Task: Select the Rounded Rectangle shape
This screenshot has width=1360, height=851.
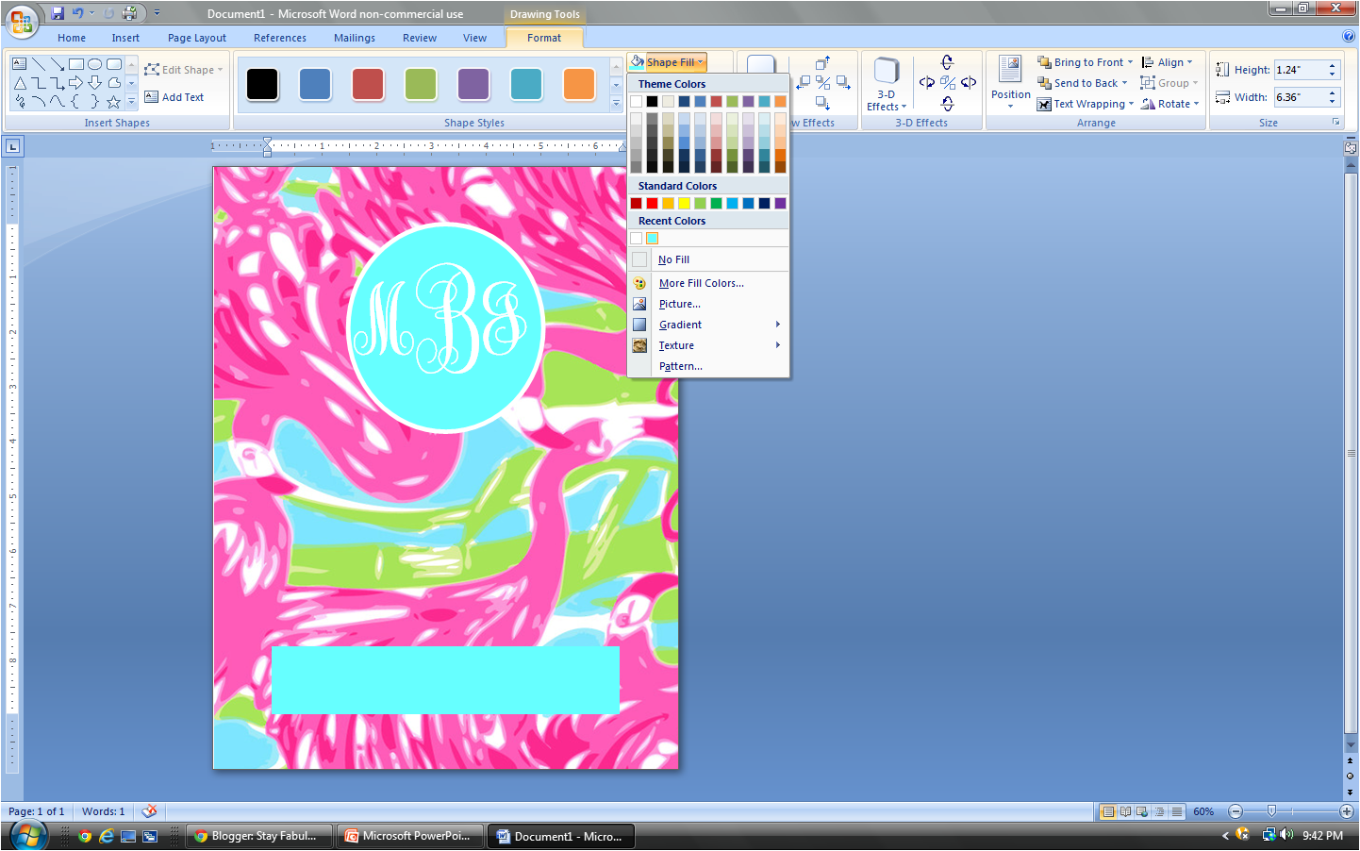Action: (114, 64)
